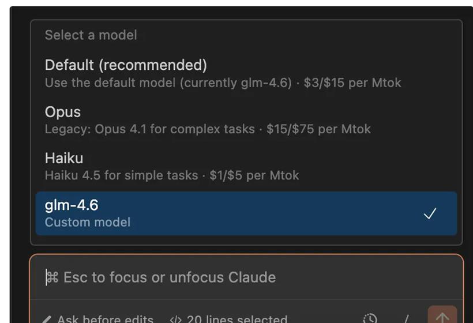The image size is (473, 323).
Task: Click the Custom model subtitle text
Action: (x=88, y=222)
